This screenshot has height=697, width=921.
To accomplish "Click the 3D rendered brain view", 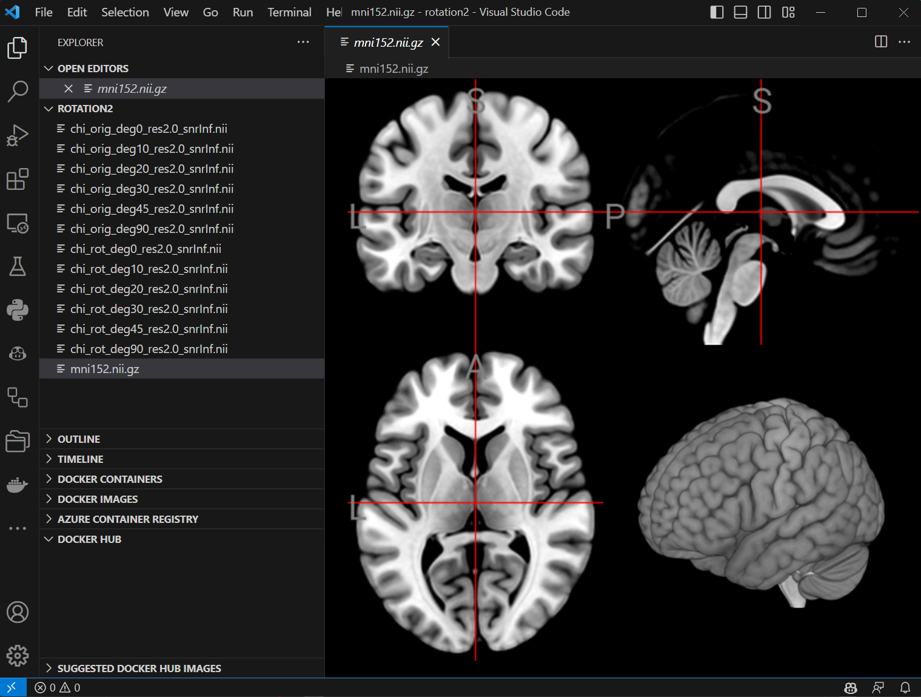I will click(x=761, y=503).
